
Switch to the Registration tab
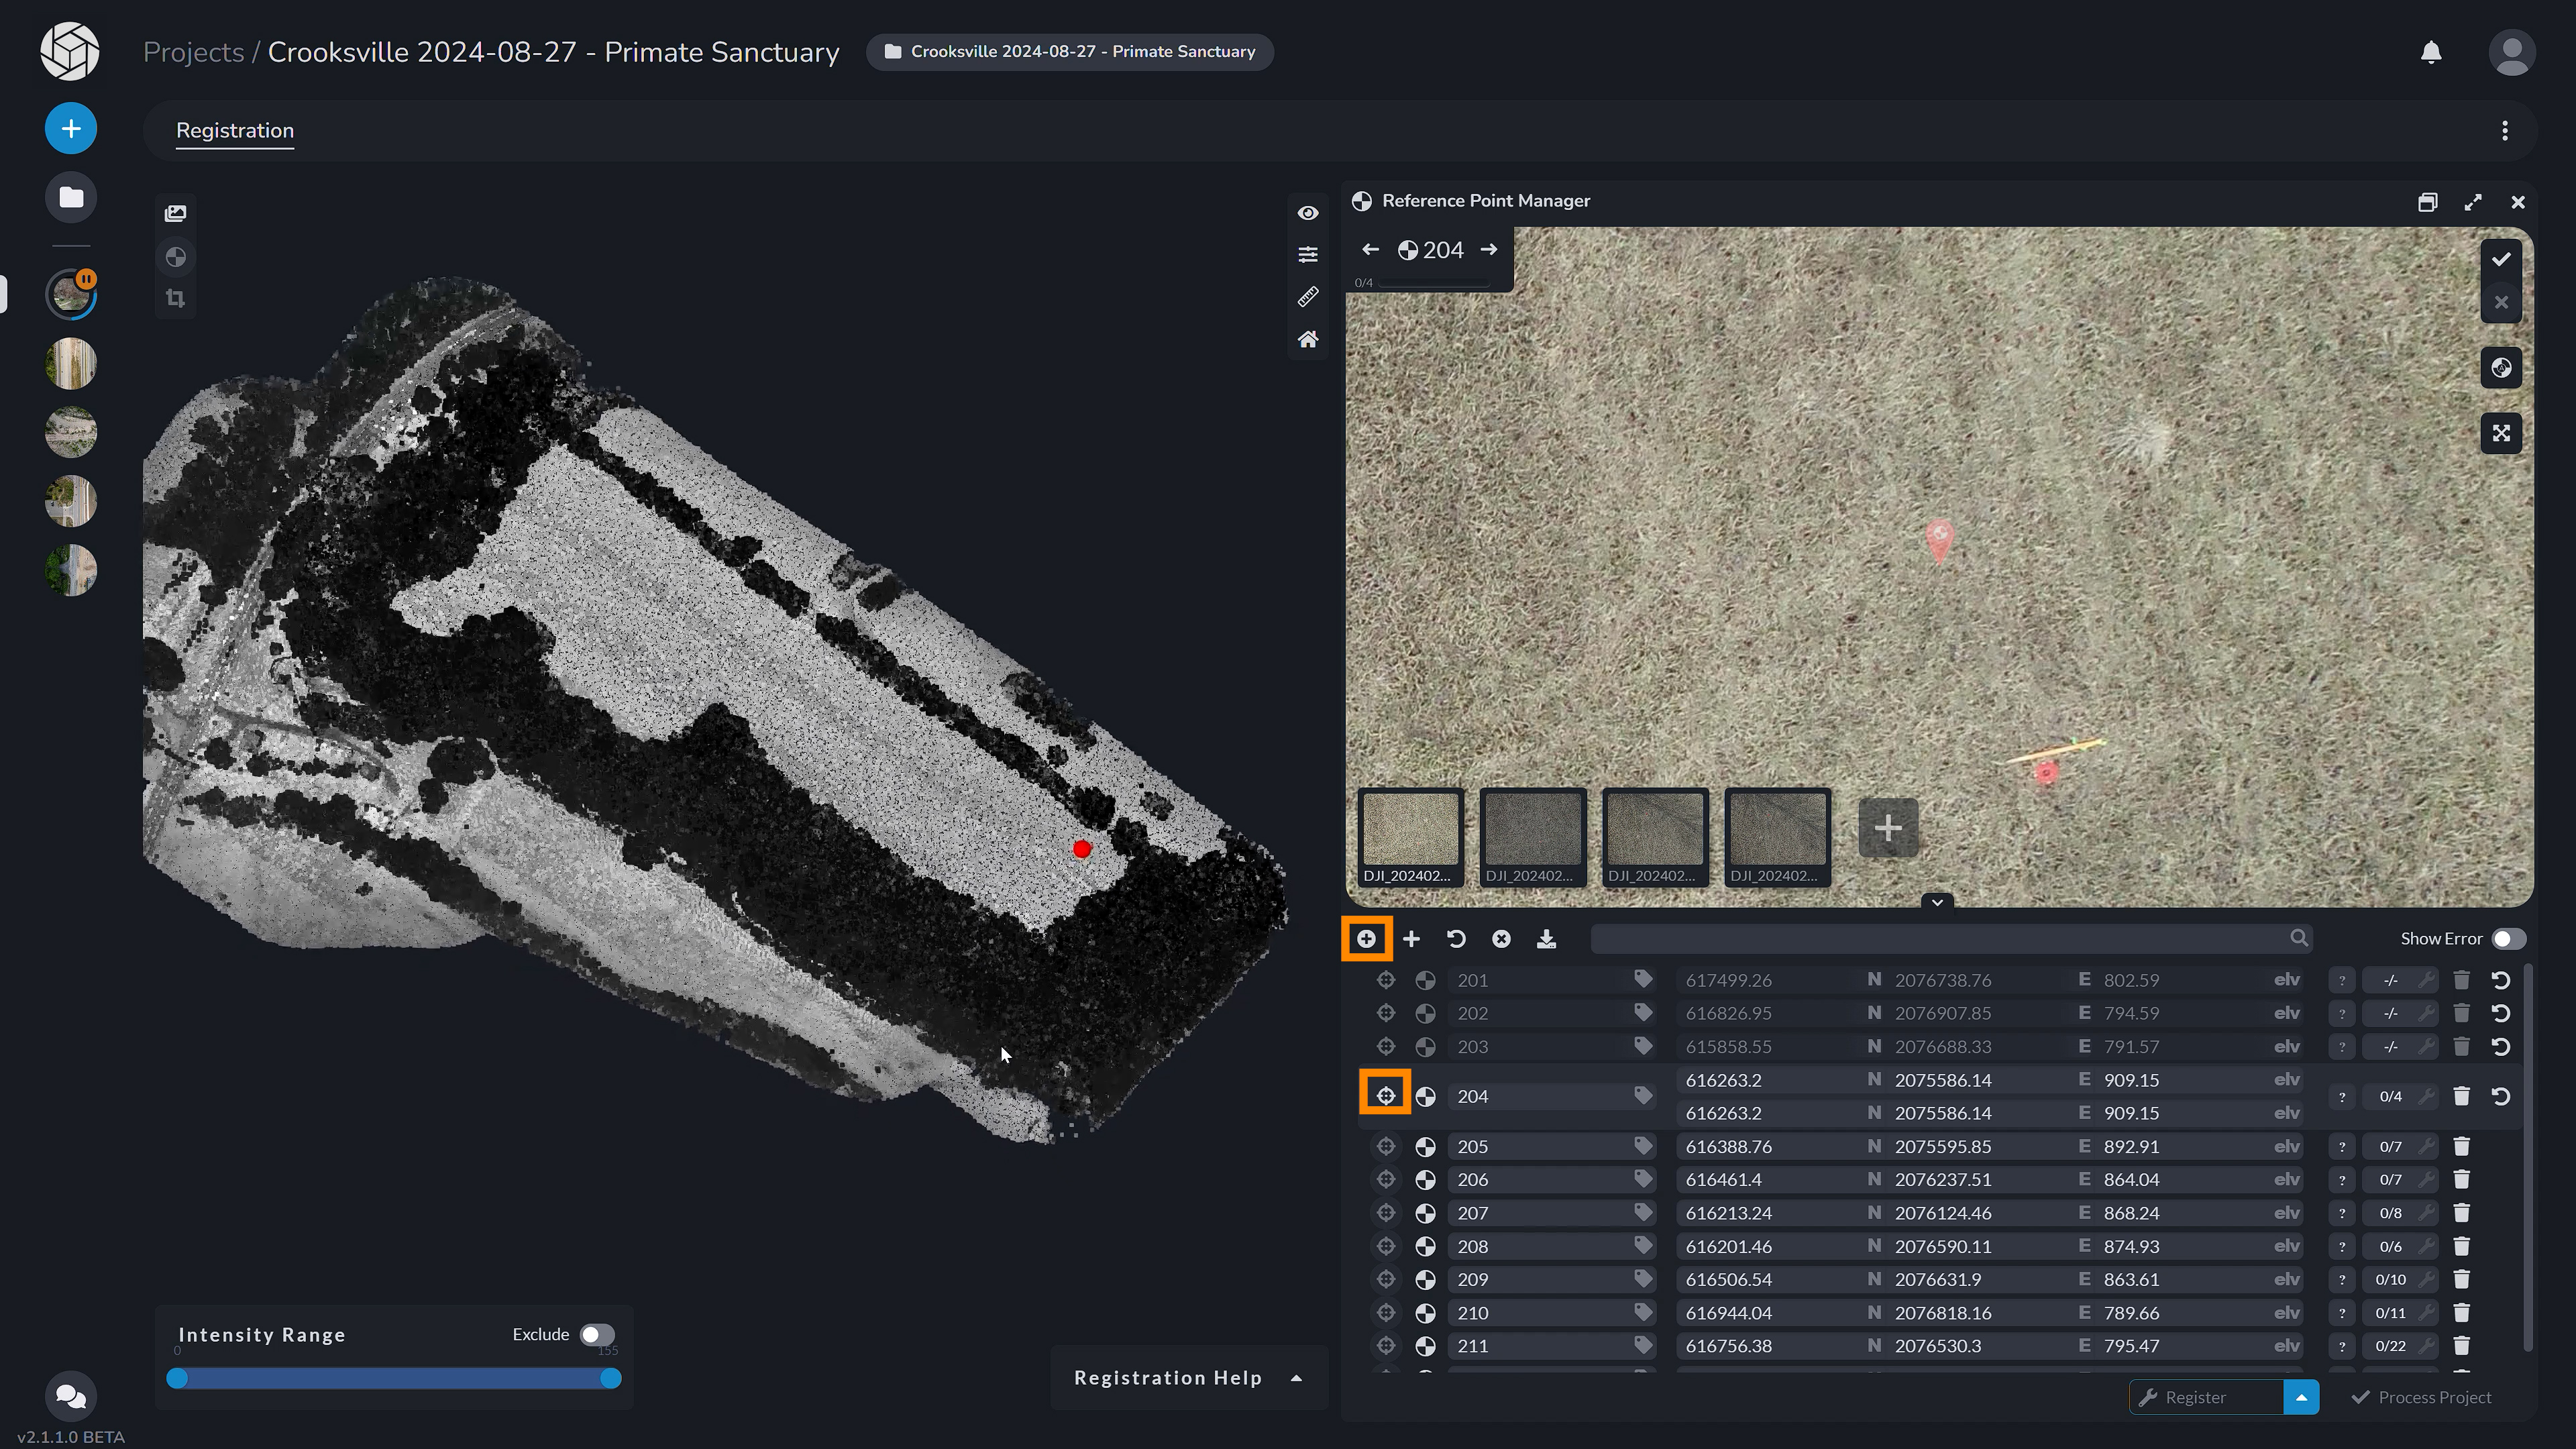[x=234, y=130]
